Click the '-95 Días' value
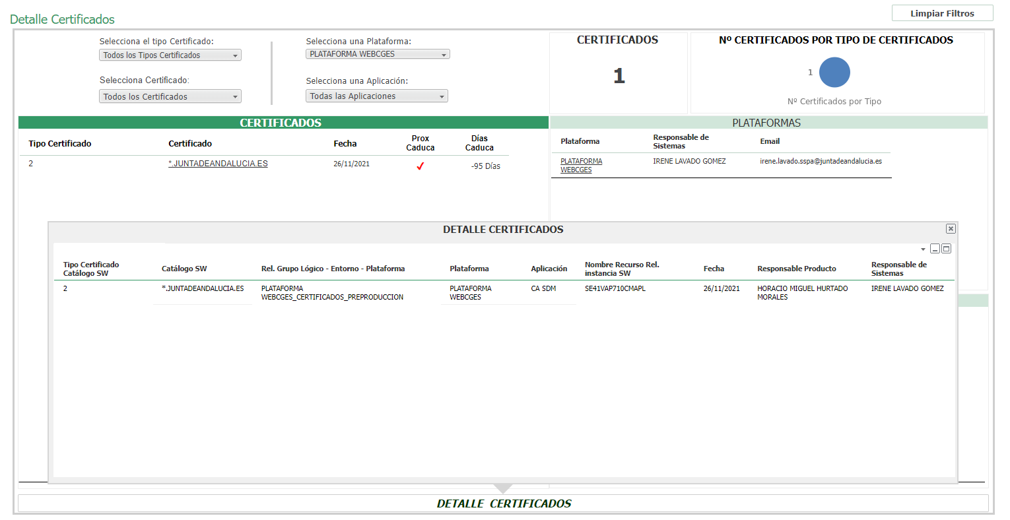The height and width of the screenshot is (520, 1010). (x=486, y=166)
